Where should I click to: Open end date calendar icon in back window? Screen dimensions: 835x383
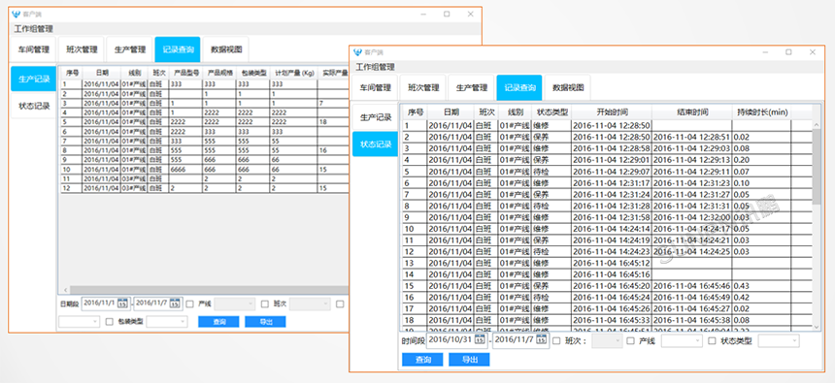(175, 303)
